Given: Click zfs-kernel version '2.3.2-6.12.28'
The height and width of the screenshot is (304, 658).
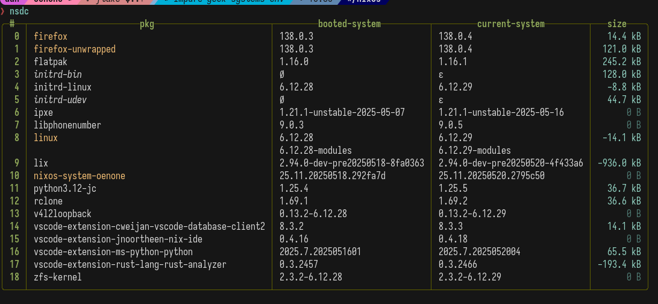Looking at the screenshot, I should 310,277.
